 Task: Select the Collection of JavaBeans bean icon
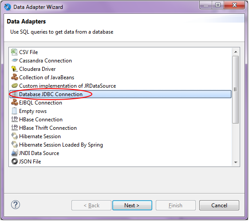15,78
